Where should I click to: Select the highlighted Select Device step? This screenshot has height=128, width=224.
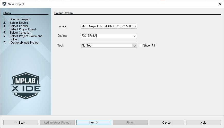[x=19, y=23]
